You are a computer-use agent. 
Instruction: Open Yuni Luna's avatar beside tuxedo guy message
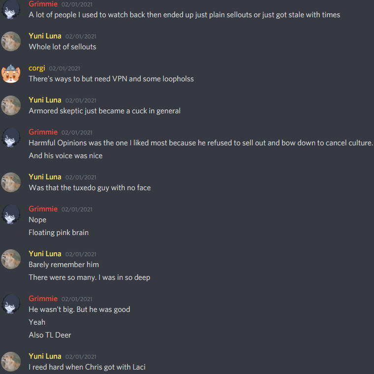[11, 182]
